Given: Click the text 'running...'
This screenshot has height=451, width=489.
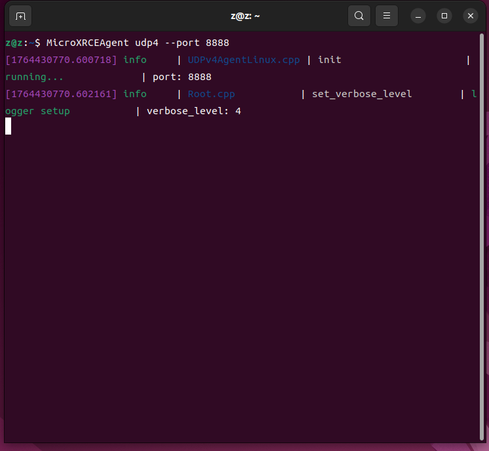Looking at the screenshot, I should (34, 77).
